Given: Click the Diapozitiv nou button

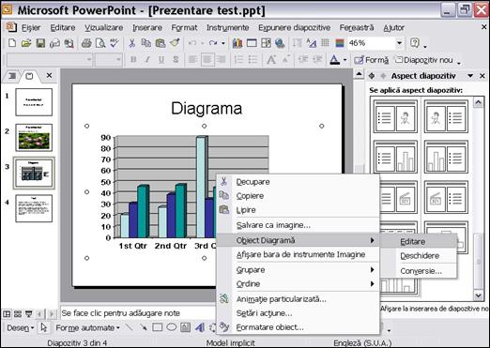Looking at the screenshot, I should tap(424, 60).
